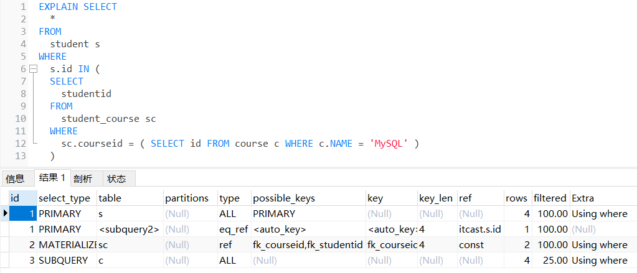Select the c table cell in SUBQUERY row
Image resolution: width=637 pixels, height=273 pixels.
[130, 261]
